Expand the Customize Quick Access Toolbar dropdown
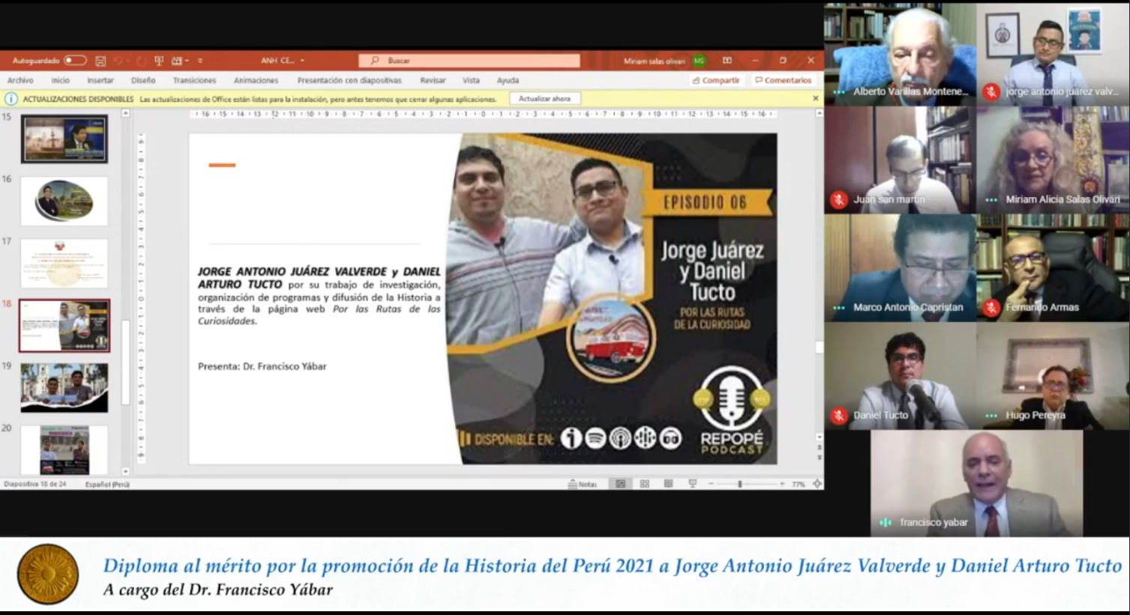Image resolution: width=1130 pixels, height=615 pixels. 200,61
